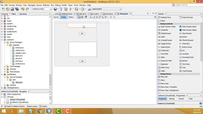Expand the Test Packages node
Viewport: 203px width, 114px height.
[5, 66]
